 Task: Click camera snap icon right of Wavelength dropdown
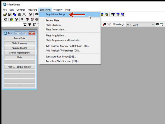tap(157, 24)
